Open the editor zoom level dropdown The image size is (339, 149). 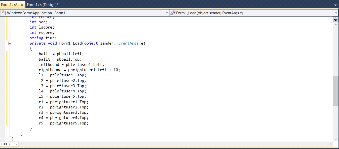pyautogui.click(x=16, y=144)
